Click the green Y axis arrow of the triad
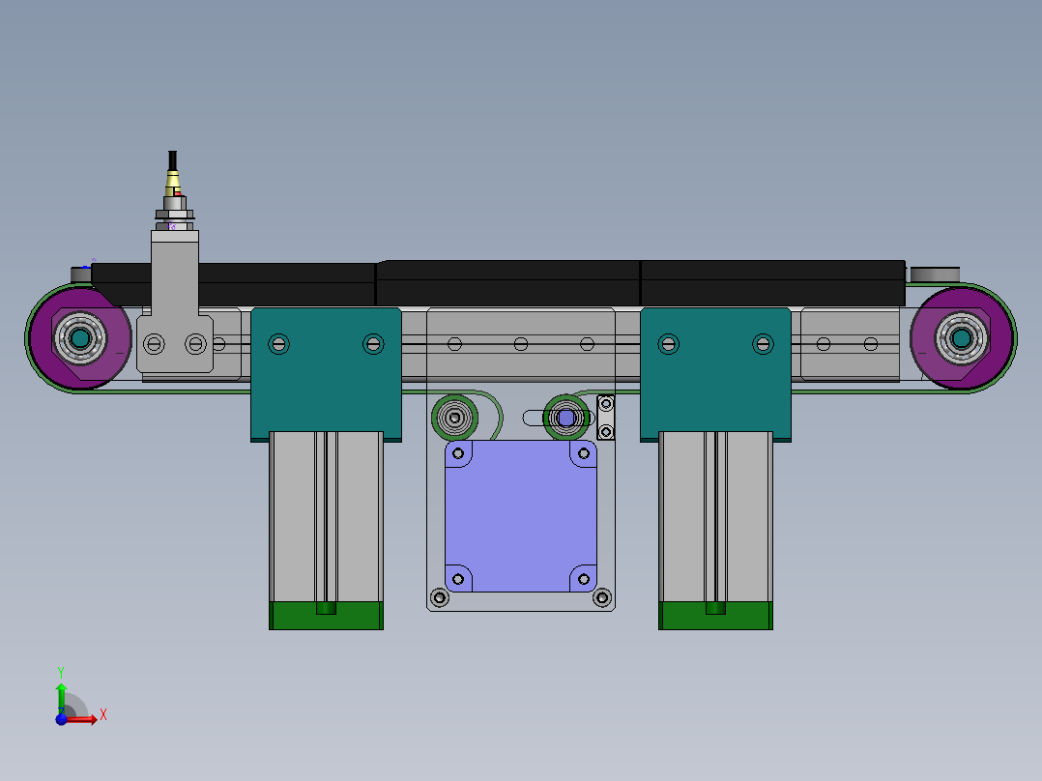The image size is (1042, 781). click(x=61, y=698)
